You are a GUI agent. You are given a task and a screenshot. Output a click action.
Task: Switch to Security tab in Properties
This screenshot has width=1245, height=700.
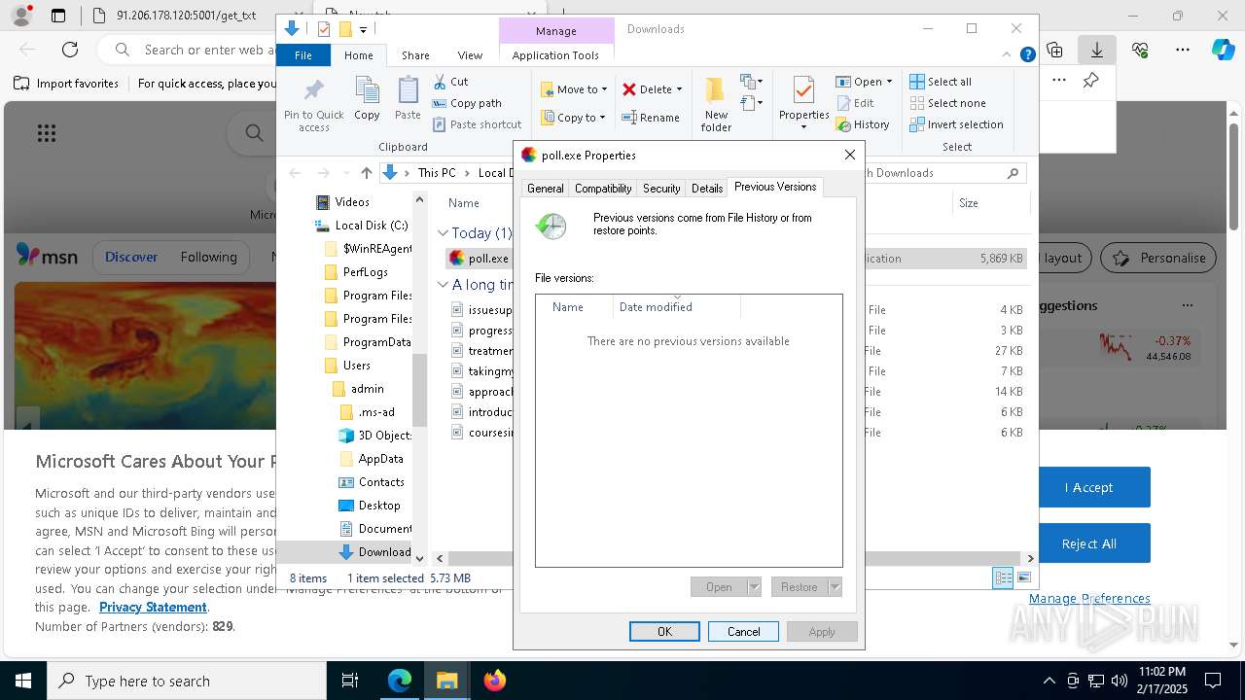[661, 189]
